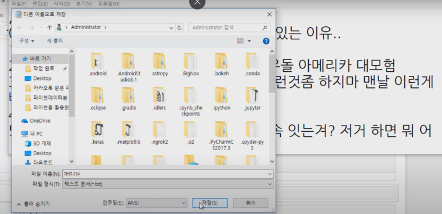
Task: Open recent locations dropdown arrow
Action: click(41, 27)
